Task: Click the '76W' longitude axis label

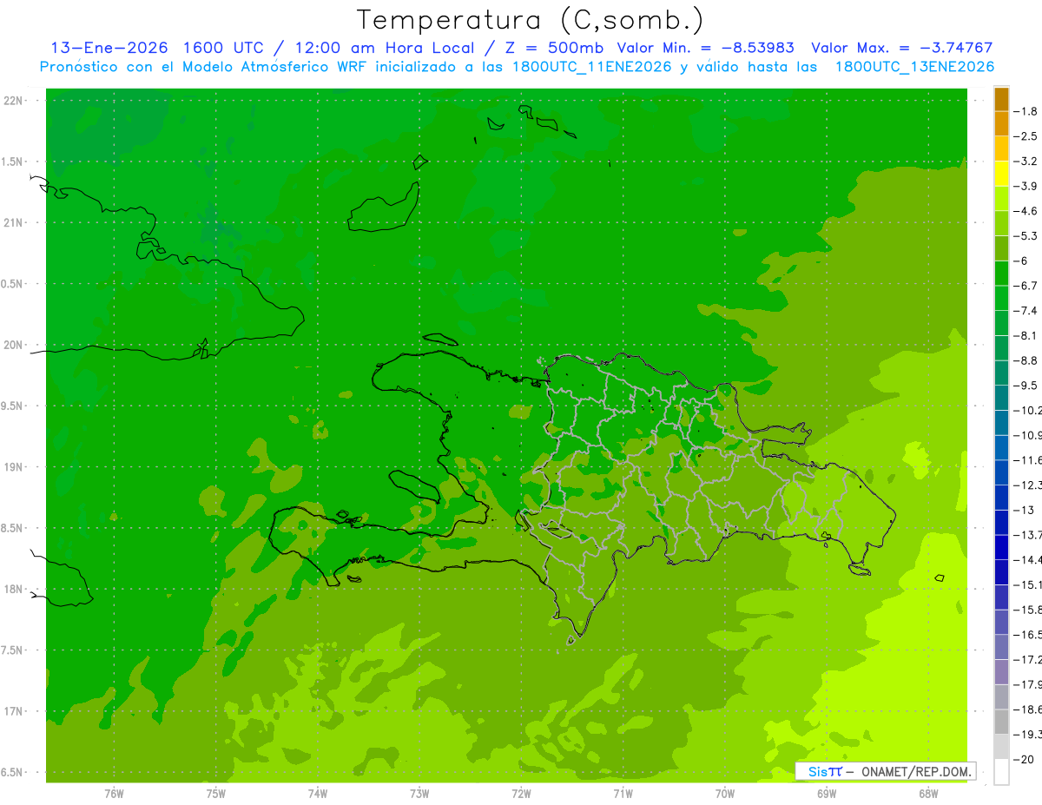Action: pyautogui.click(x=114, y=793)
